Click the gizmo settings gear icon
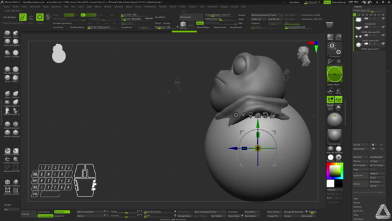This screenshot has width=392, height=221. tap(235, 115)
